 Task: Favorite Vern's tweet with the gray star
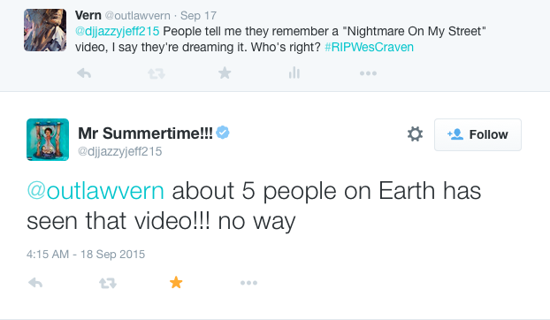(225, 72)
